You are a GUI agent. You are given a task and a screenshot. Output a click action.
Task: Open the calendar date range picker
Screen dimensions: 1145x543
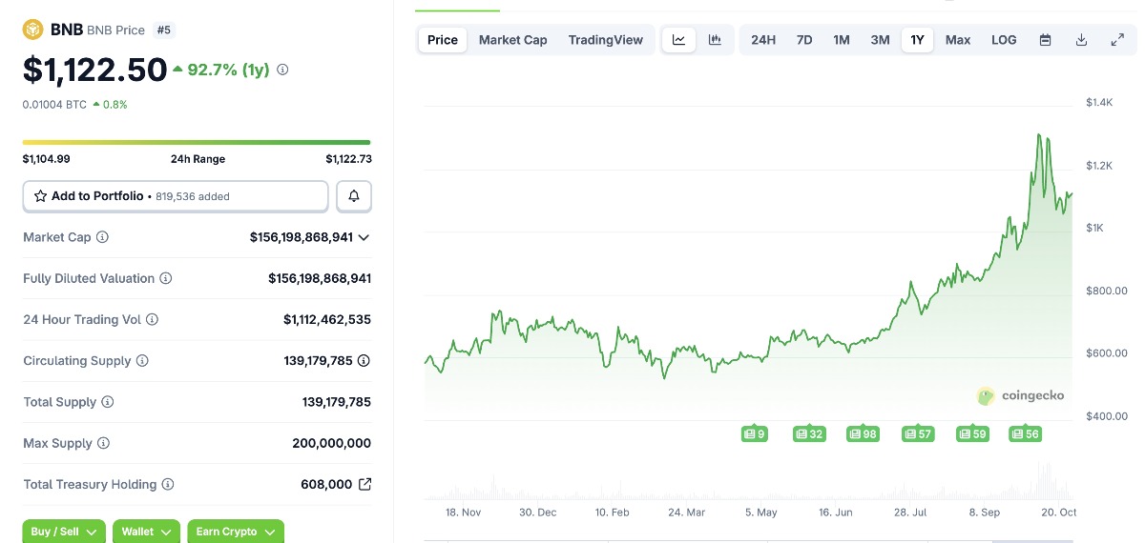tap(1045, 40)
